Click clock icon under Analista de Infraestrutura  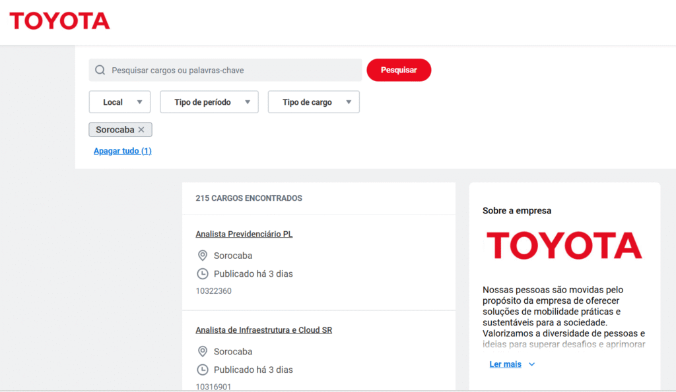pos(203,370)
